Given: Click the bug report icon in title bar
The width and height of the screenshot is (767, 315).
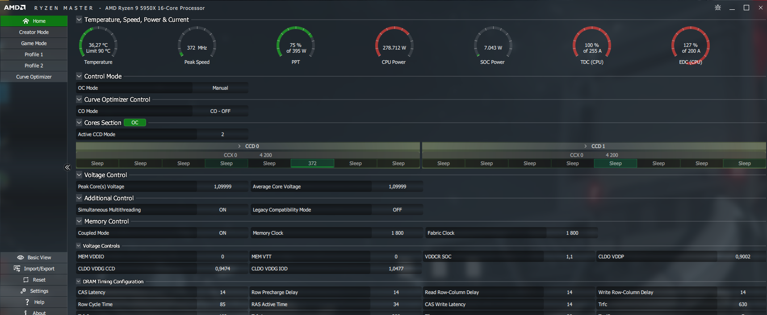Looking at the screenshot, I should 718,8.
